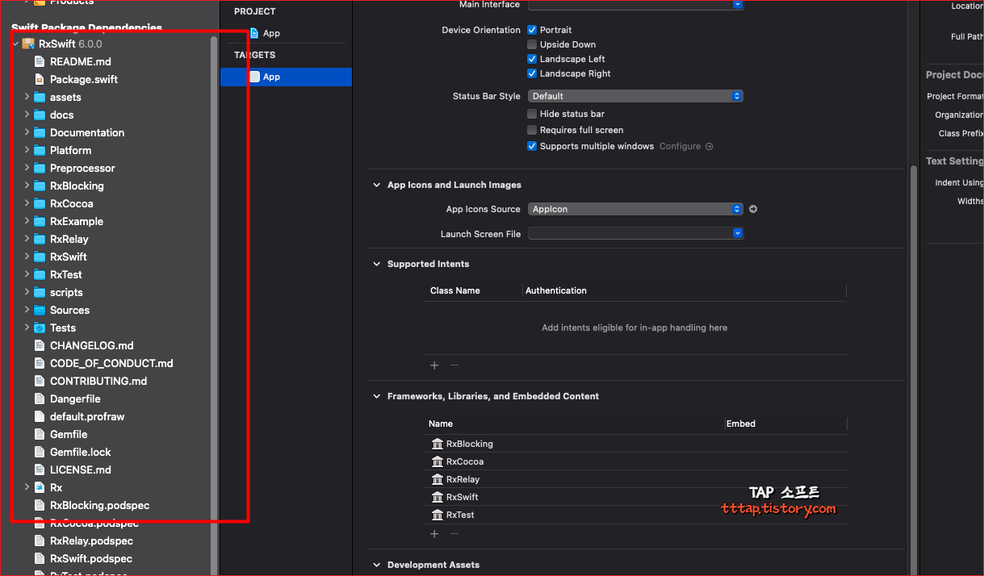Click the Platform folder icon

[x=40, y=150]
